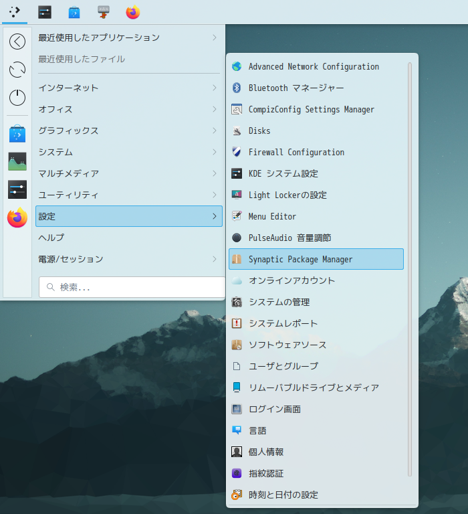Expand the マルチメディア category arrow
The image size is (468, 514).
[x=214, y=173]
